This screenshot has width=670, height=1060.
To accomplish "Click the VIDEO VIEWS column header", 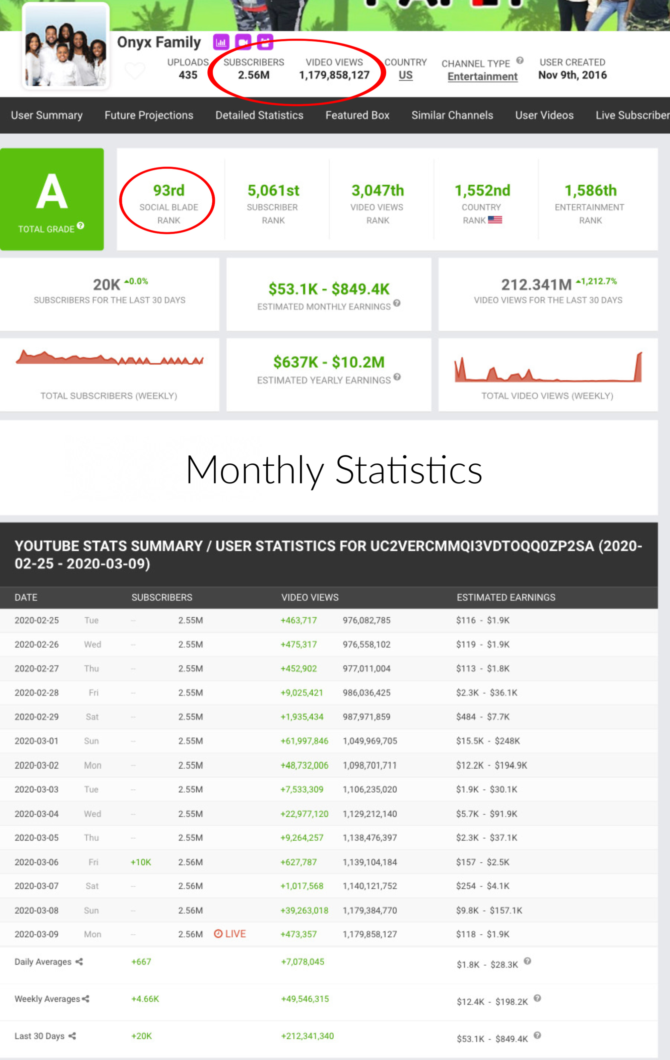I will tap(310, 597).
